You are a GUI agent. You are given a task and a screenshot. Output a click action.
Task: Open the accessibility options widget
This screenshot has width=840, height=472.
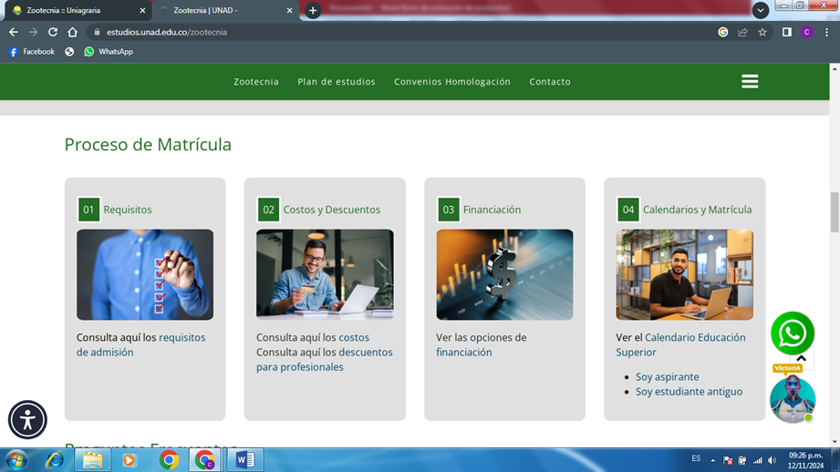pos(27,420)
